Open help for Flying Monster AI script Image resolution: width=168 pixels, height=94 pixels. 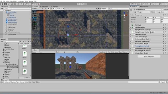point(163,30)
